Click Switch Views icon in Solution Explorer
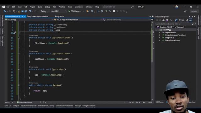201x113 pixels. (167, 20)
